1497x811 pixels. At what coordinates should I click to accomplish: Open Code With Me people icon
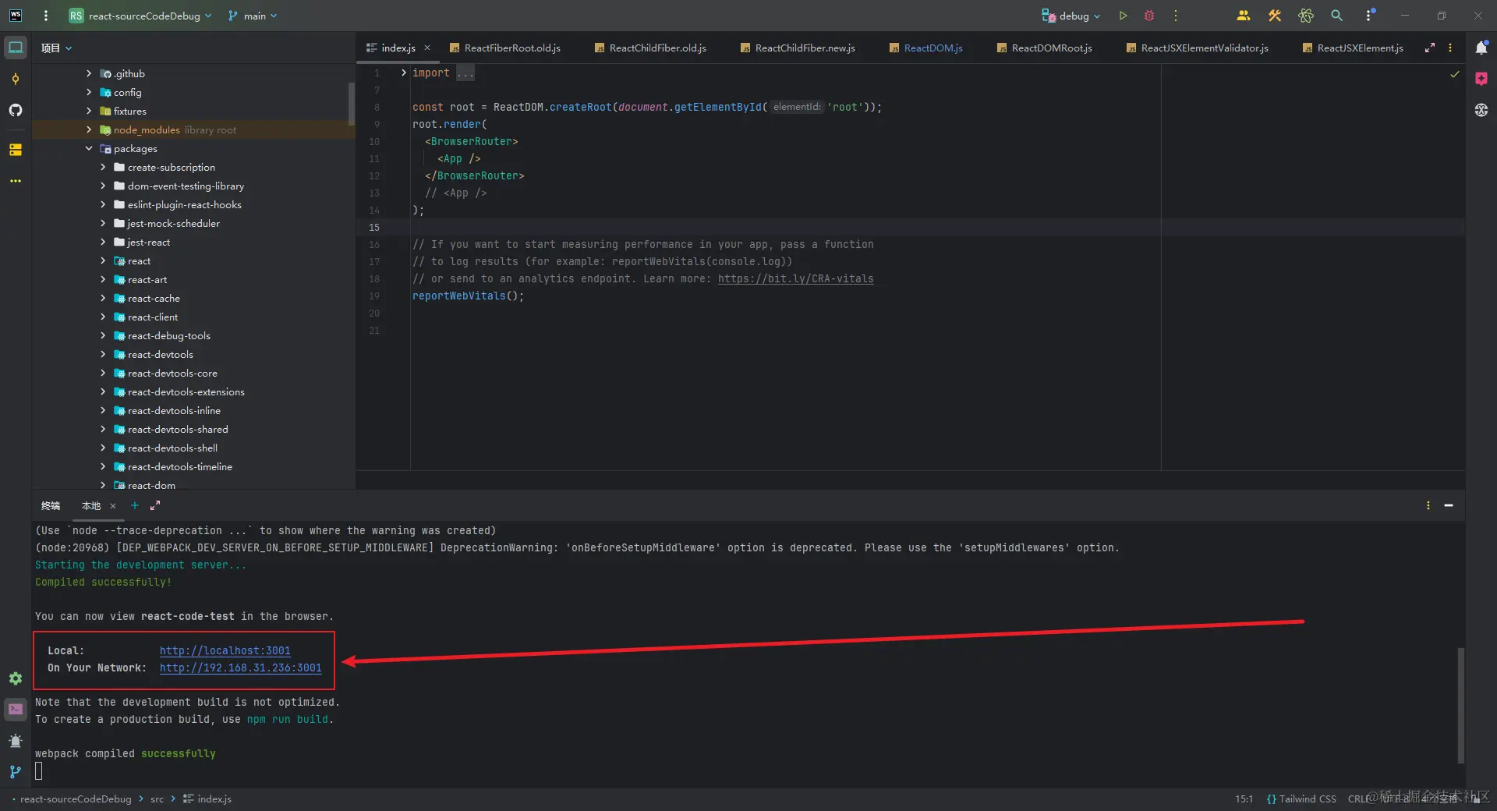click(1244, 16)
